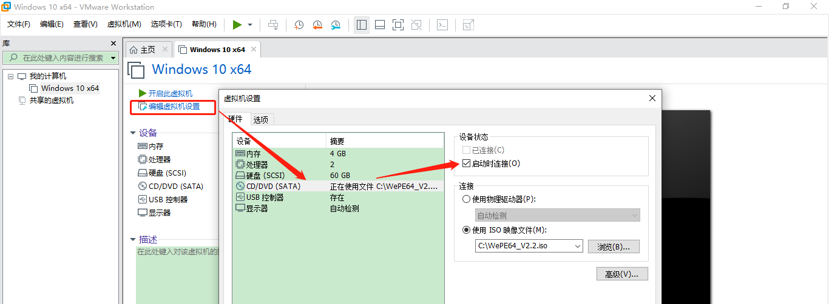Collapse the 描述 section triangle
Screen dimensions: 829x304
click(133, 239)
